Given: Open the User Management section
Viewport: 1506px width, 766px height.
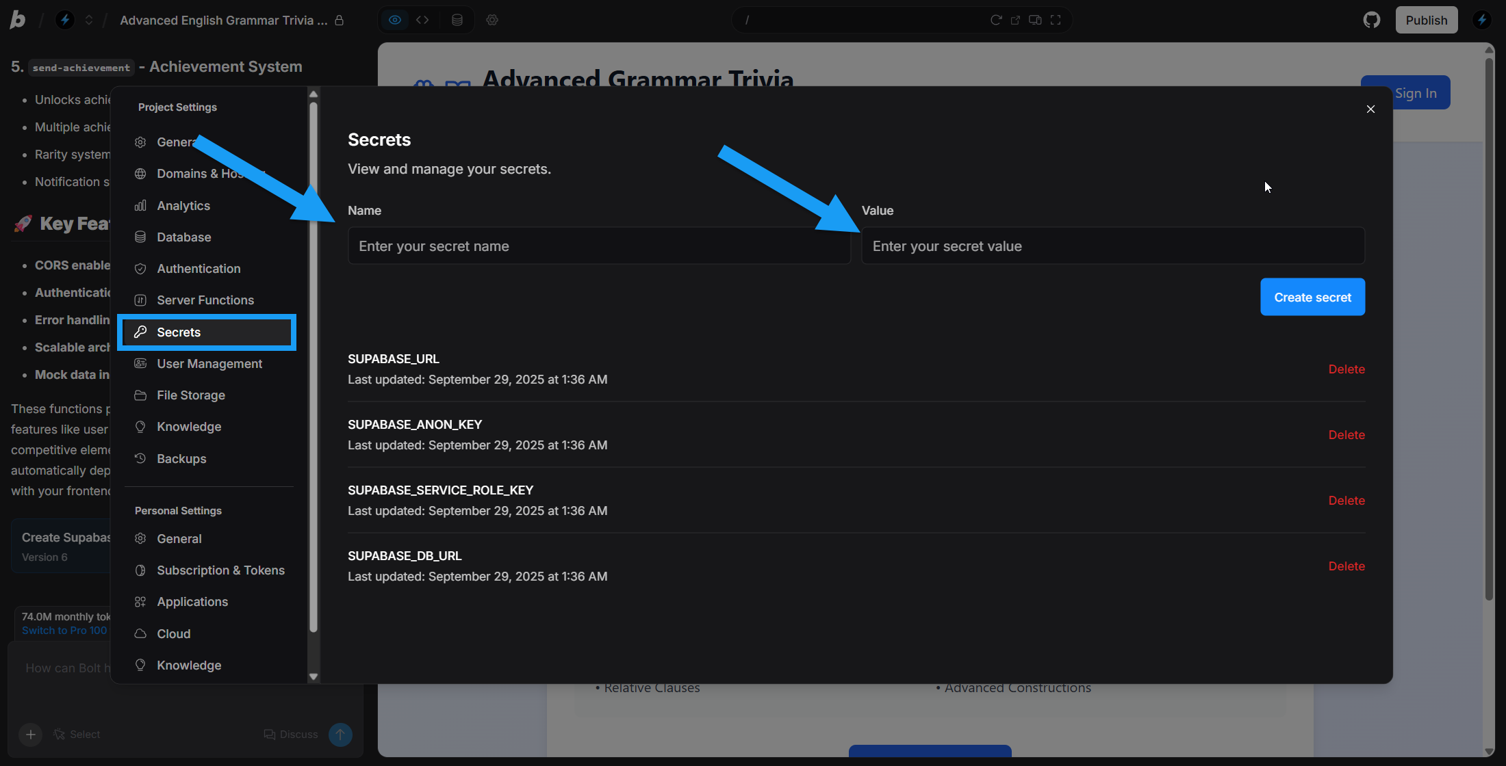Looking at the screenshot, I should click(x=208, y=363).
